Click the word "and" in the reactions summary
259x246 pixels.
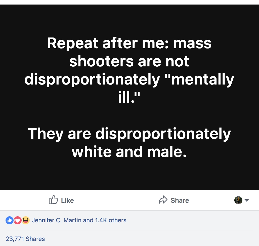tap(88, 220)
